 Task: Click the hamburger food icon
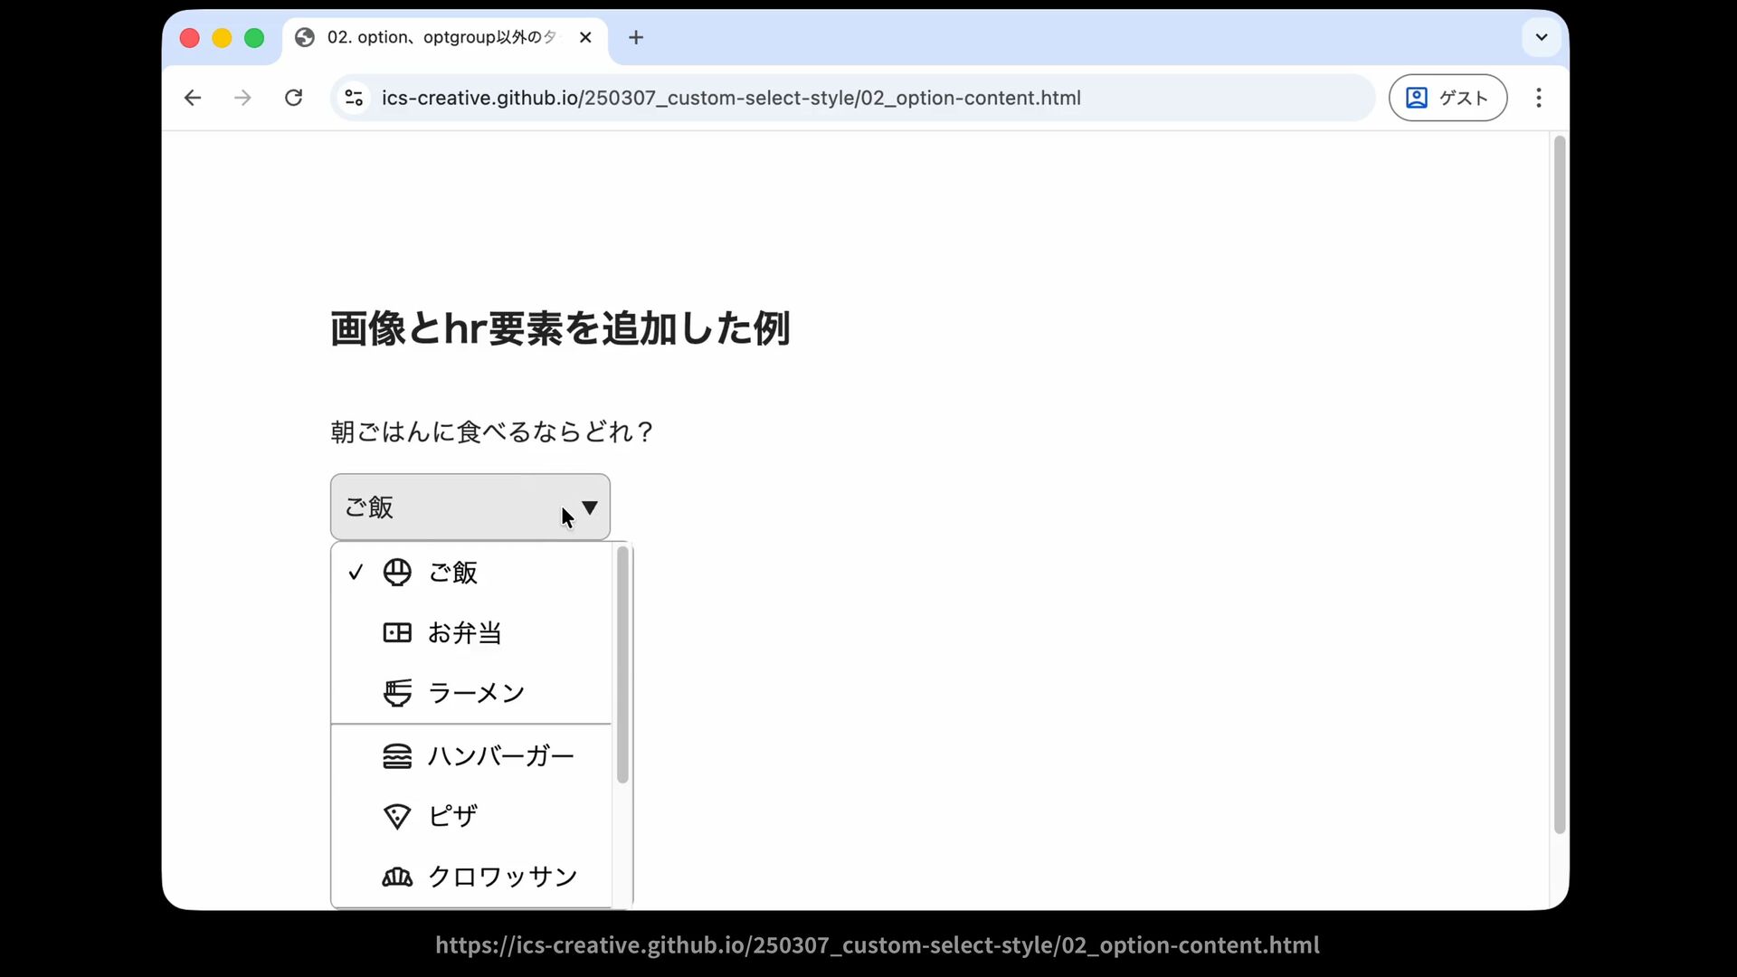397,756
